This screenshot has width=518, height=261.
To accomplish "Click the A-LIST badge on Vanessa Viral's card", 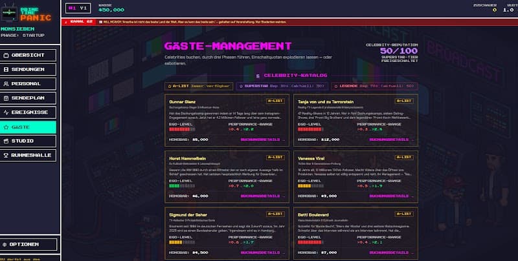I will [404, 158].
